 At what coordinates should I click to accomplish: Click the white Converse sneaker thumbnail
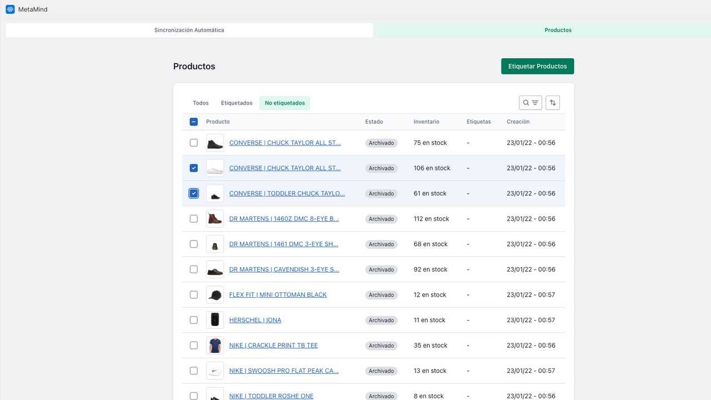pos(215,168)
